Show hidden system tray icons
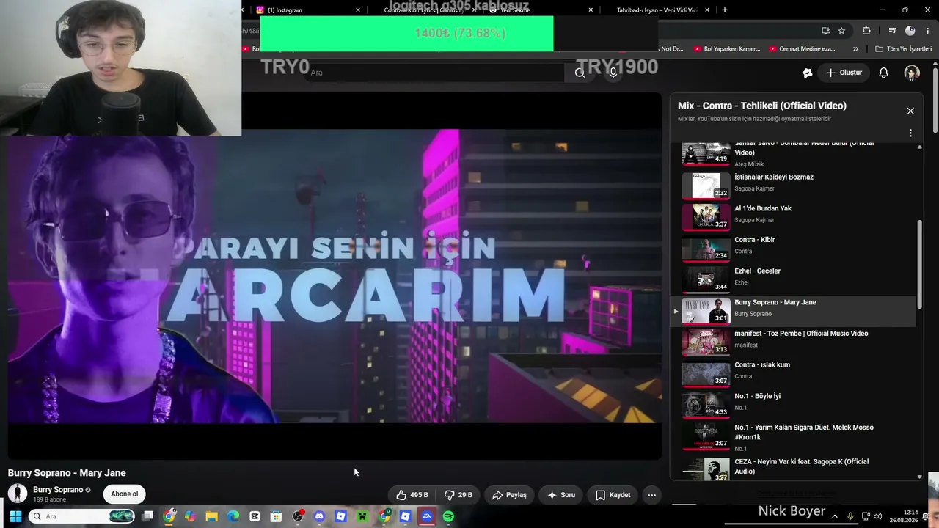The height and width of the screenshot is (528, 939). click(x=835, y=516)
